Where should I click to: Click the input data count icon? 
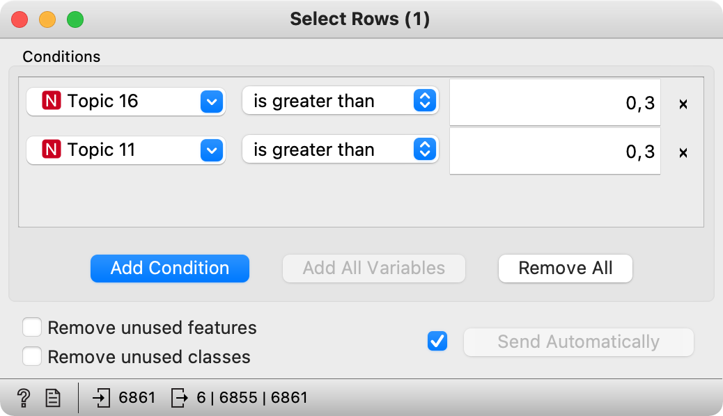[x=102, y=398]
